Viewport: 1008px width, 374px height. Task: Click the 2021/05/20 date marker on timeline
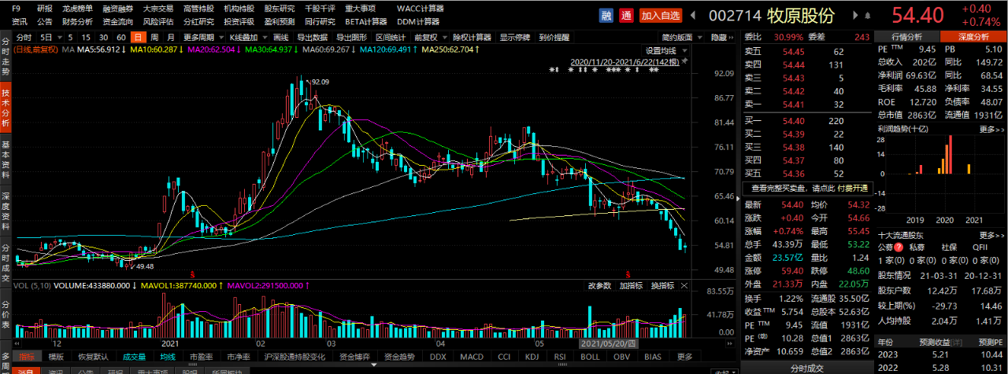[x=607, y=343]
